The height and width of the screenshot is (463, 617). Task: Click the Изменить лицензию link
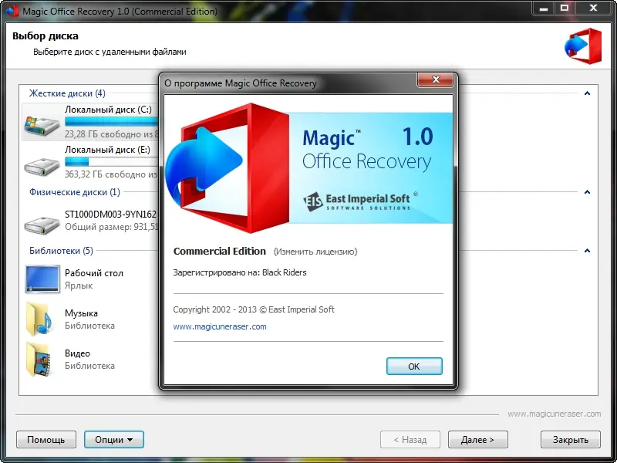point(315,252)
